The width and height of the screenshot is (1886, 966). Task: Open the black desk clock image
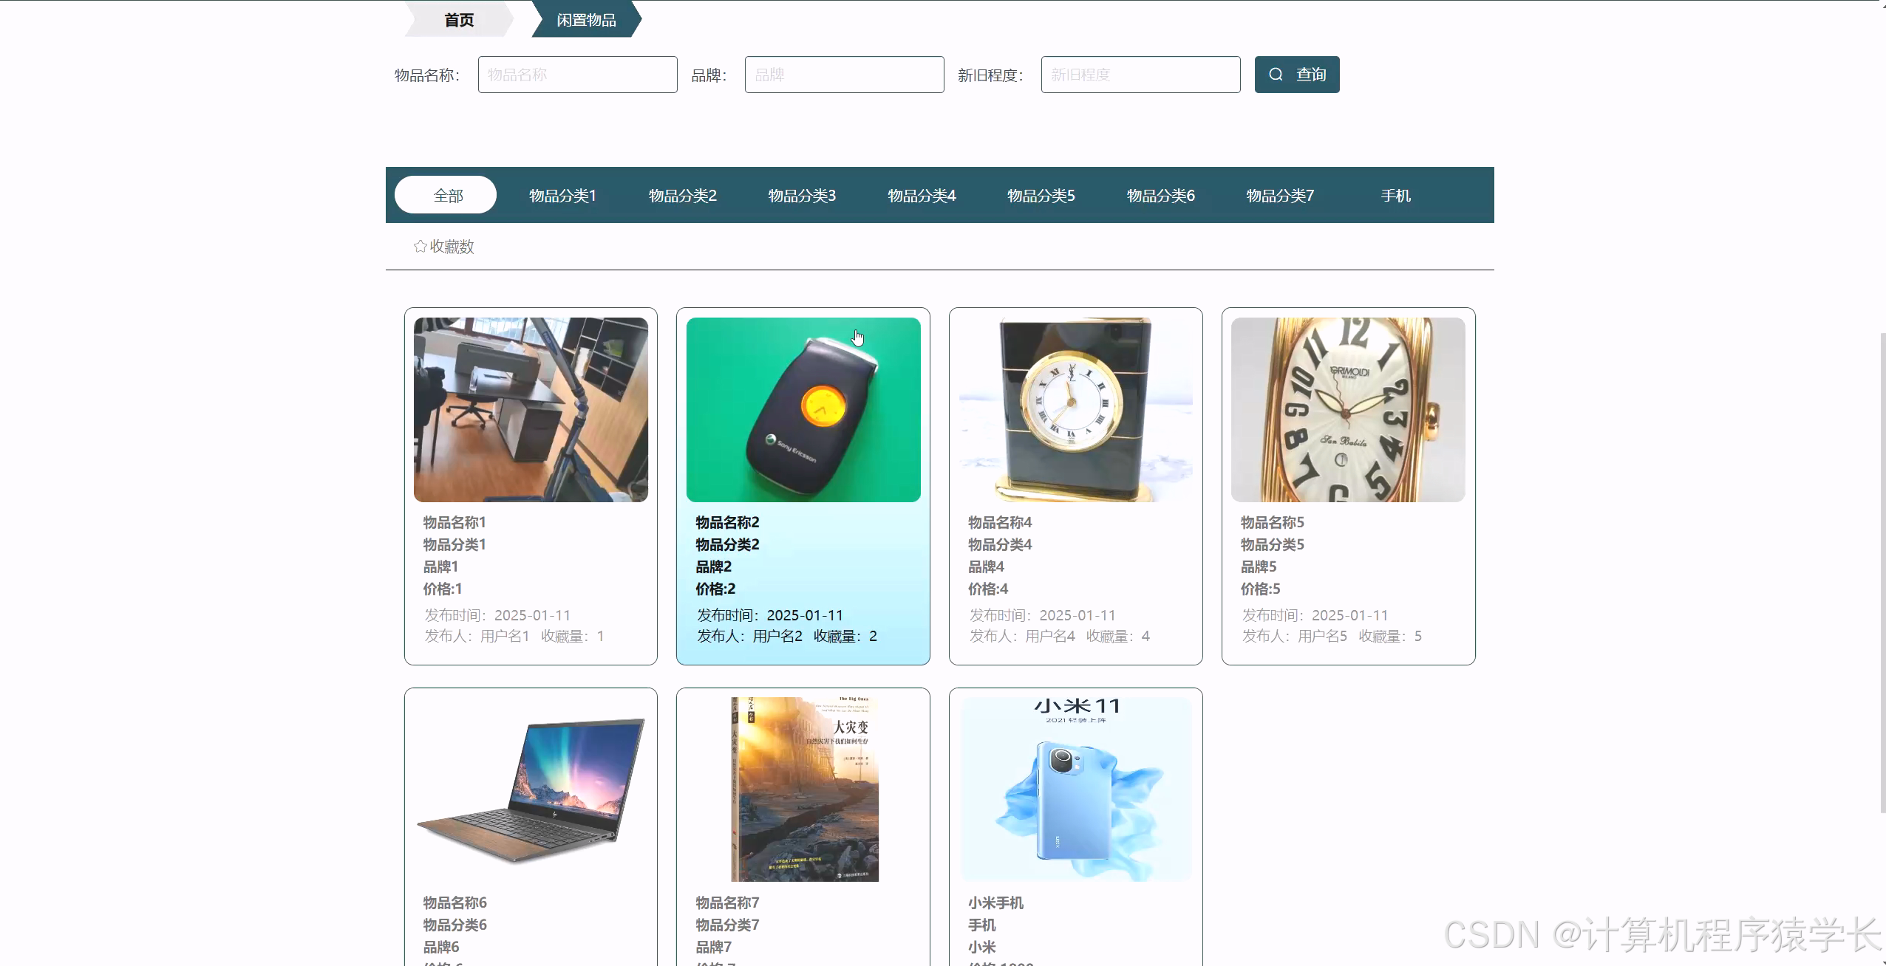pyautogui.click(x=1076, y=410)
